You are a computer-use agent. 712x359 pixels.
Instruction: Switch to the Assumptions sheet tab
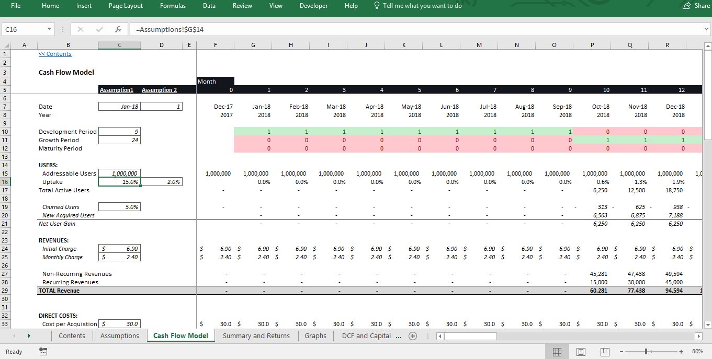click(x=119, y=336)
